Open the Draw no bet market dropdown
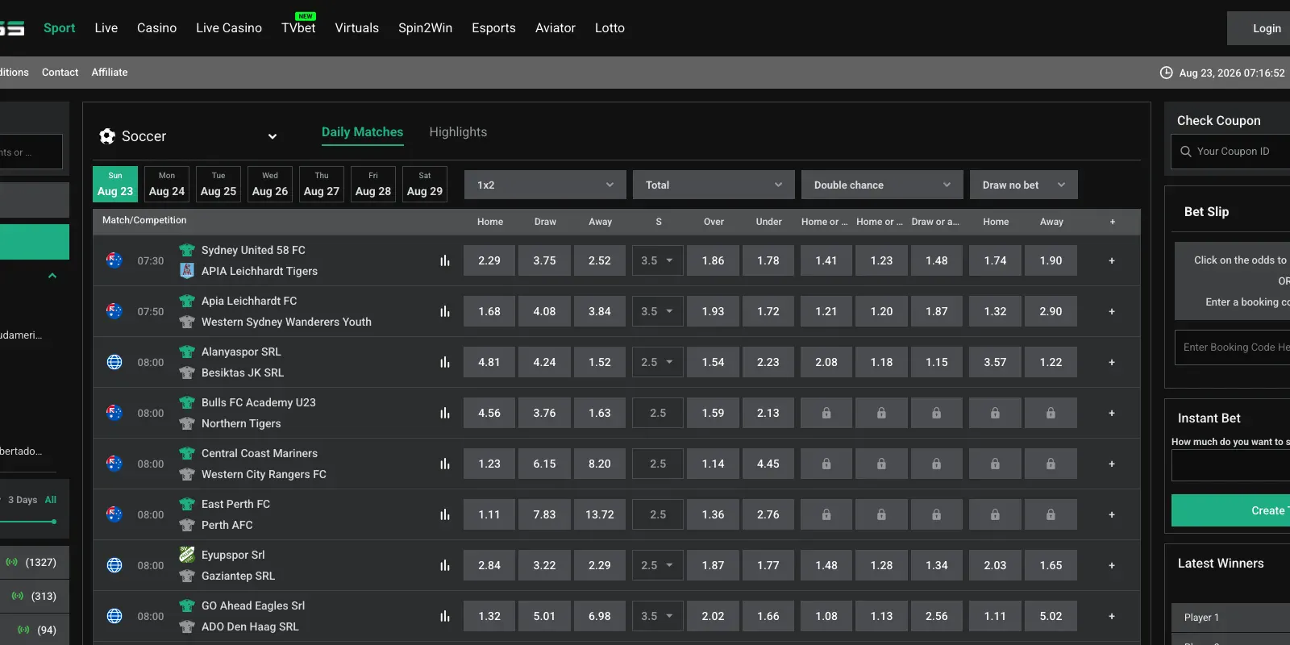1290x645 pixels. 1024,185
